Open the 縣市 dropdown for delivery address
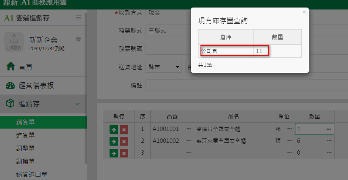 pos(164,67)
